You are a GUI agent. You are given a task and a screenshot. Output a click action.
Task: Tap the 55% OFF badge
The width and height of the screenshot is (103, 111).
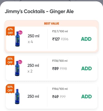tap(10, 60)
